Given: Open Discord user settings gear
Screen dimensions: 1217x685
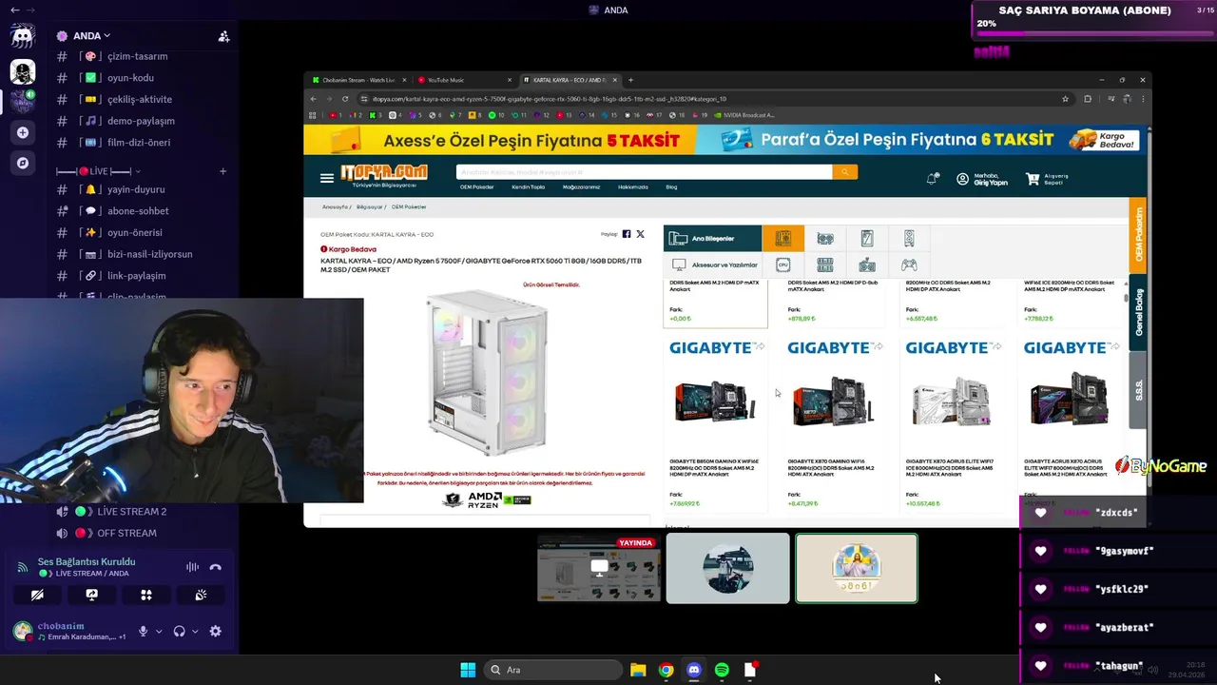Looking at the screenshot, I should click(215, 631).
